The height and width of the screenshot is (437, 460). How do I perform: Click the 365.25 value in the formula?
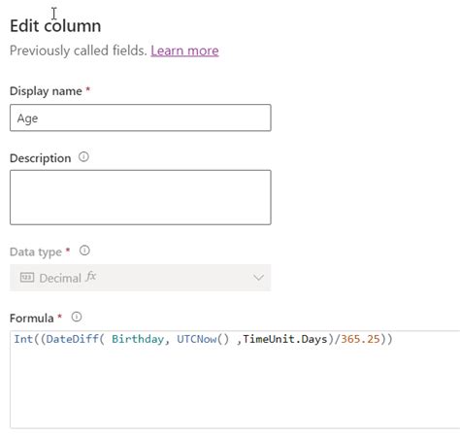pyautogui.click(x=360, y=339)
